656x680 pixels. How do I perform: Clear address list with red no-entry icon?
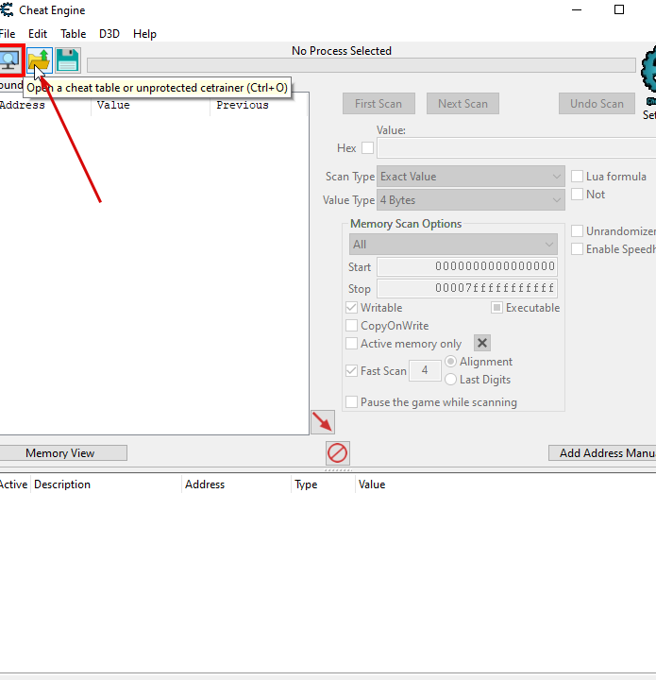tap(338, 453)
